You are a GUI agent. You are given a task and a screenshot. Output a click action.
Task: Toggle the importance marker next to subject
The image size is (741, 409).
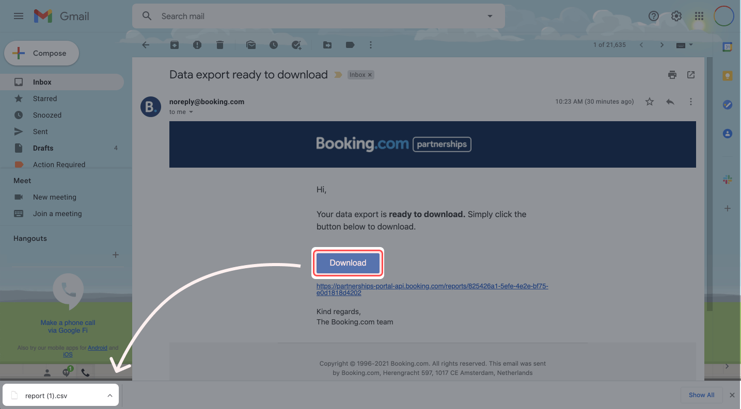[x=338, y=75]
